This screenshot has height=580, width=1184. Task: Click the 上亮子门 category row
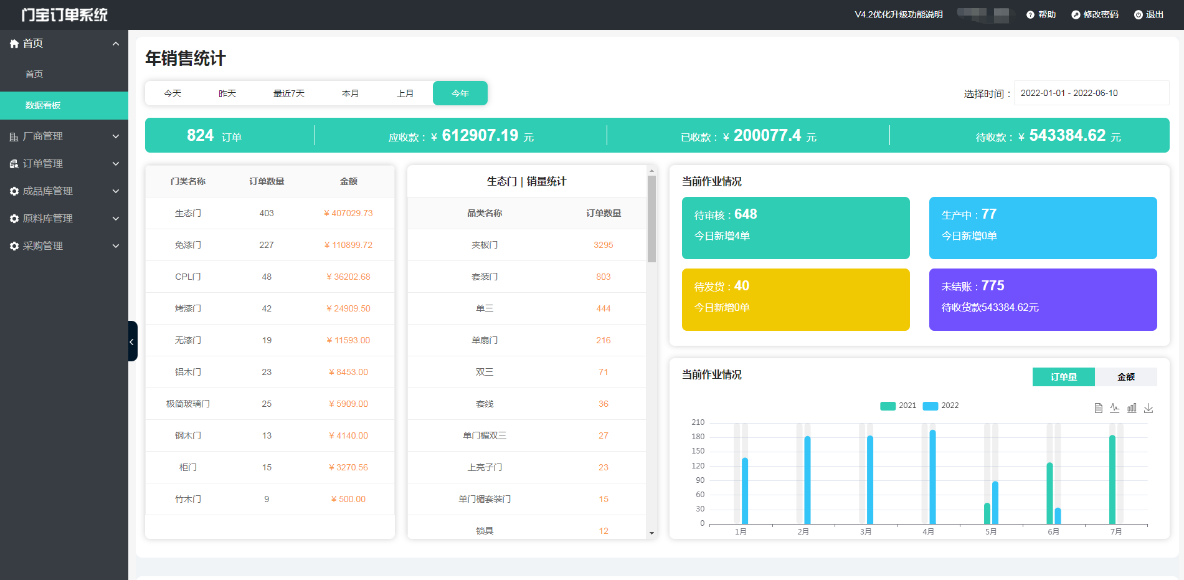(x=527, y=468)
